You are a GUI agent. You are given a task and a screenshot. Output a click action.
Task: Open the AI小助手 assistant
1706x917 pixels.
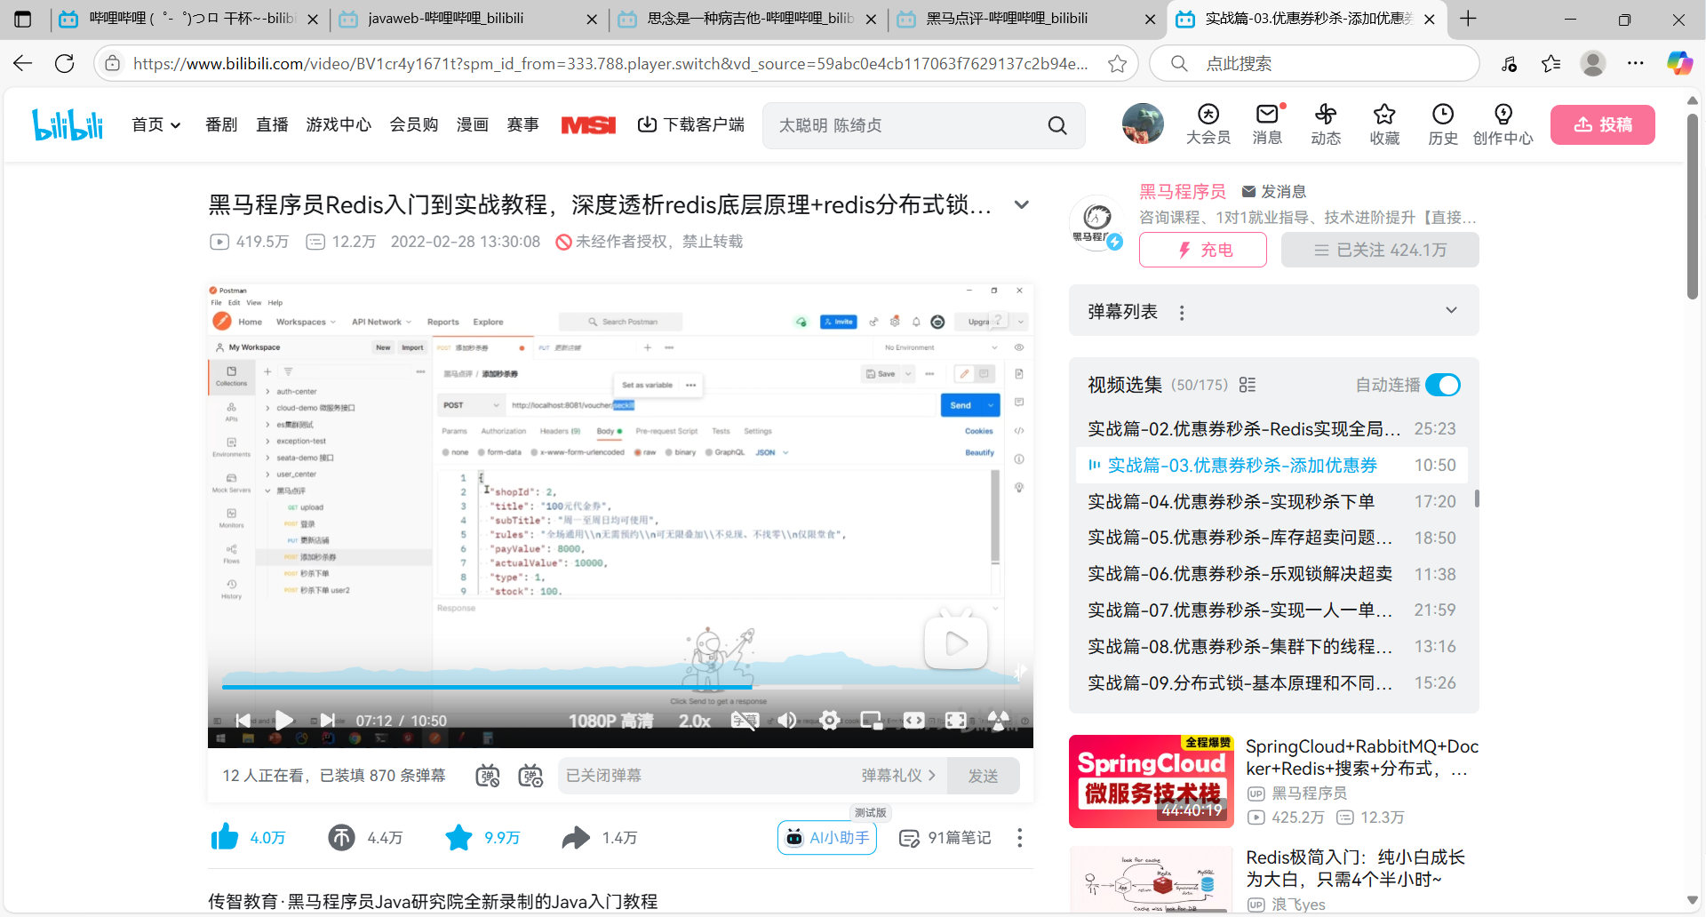click(x=827, y=838)
